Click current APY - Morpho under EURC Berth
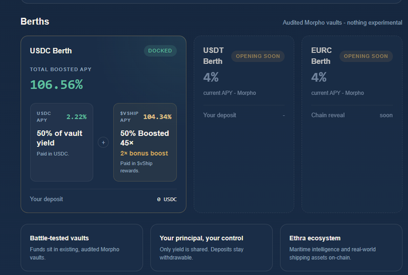 (x=337, y=93)
